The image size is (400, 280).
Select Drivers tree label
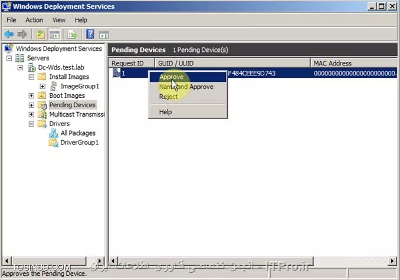click(60, 124)
